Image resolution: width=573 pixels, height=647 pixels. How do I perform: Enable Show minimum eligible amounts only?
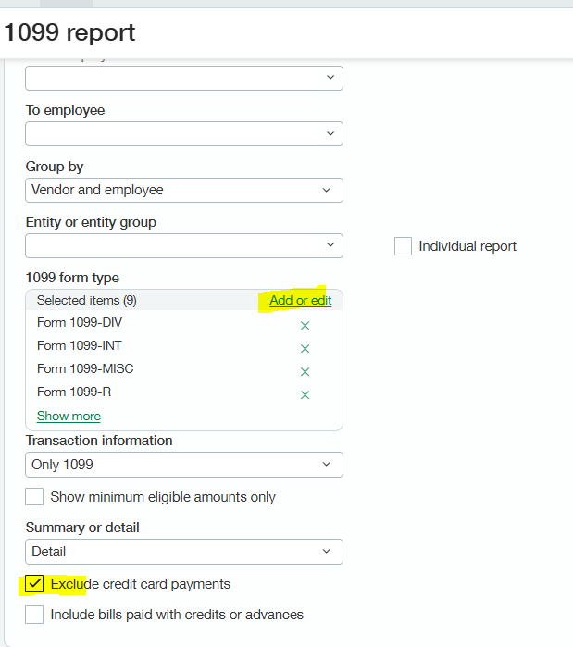pos(34,497)
